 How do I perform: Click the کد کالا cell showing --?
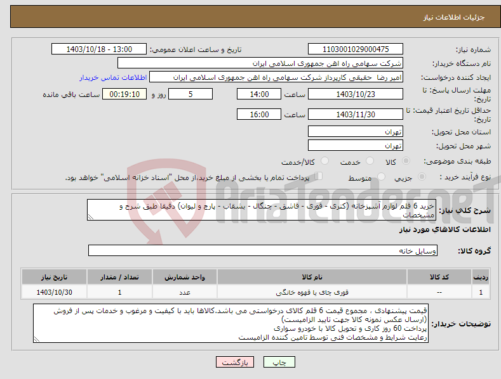439,292
